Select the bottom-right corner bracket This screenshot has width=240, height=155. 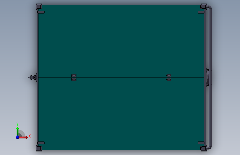[x=203, y=148]
